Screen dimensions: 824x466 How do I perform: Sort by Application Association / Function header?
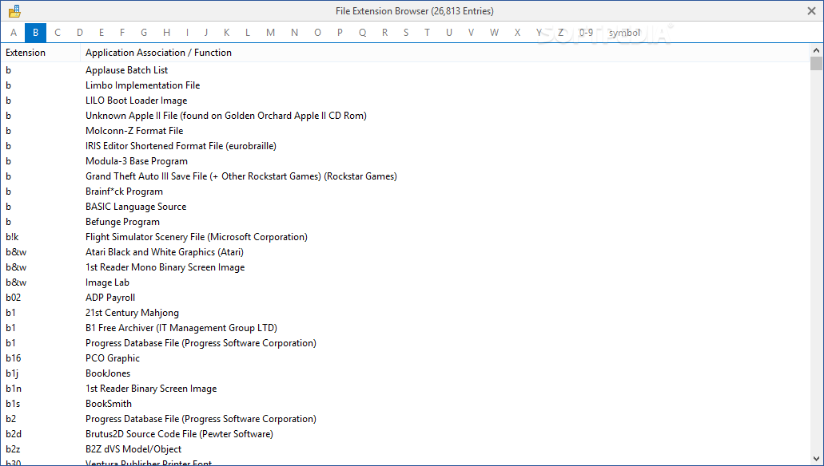click(444, 53)
